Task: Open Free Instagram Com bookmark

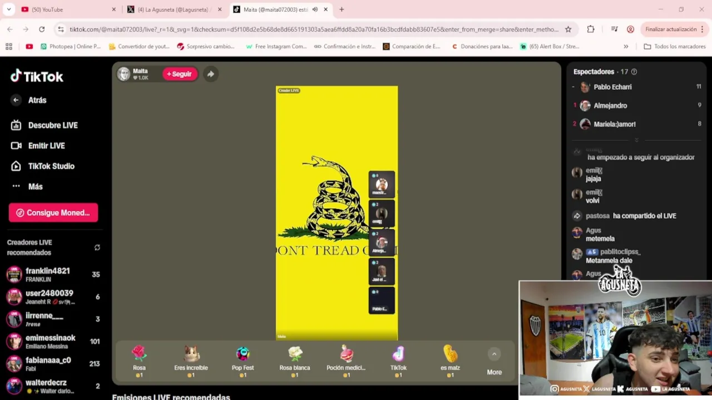Action: coord(276,47)
